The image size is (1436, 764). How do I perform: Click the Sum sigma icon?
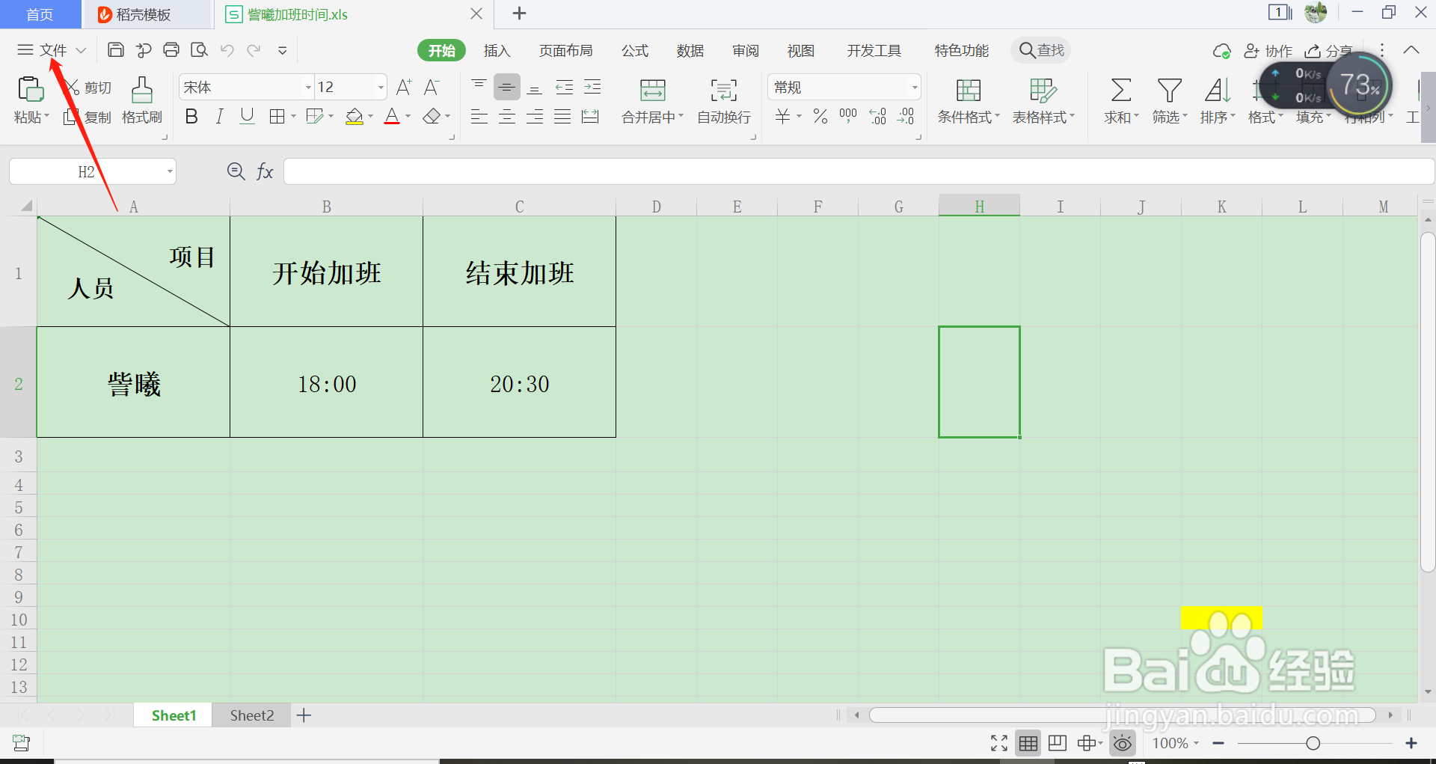pyautogui.click(x=1120, y=91)
